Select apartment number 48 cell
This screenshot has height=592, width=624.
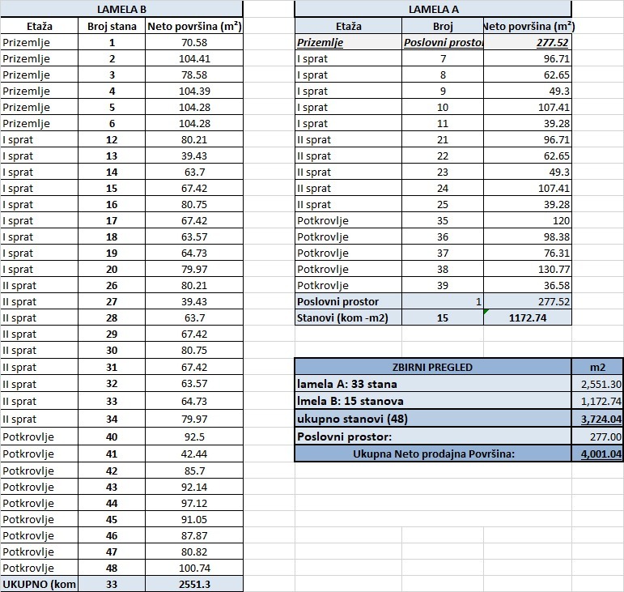pos(112,568)
